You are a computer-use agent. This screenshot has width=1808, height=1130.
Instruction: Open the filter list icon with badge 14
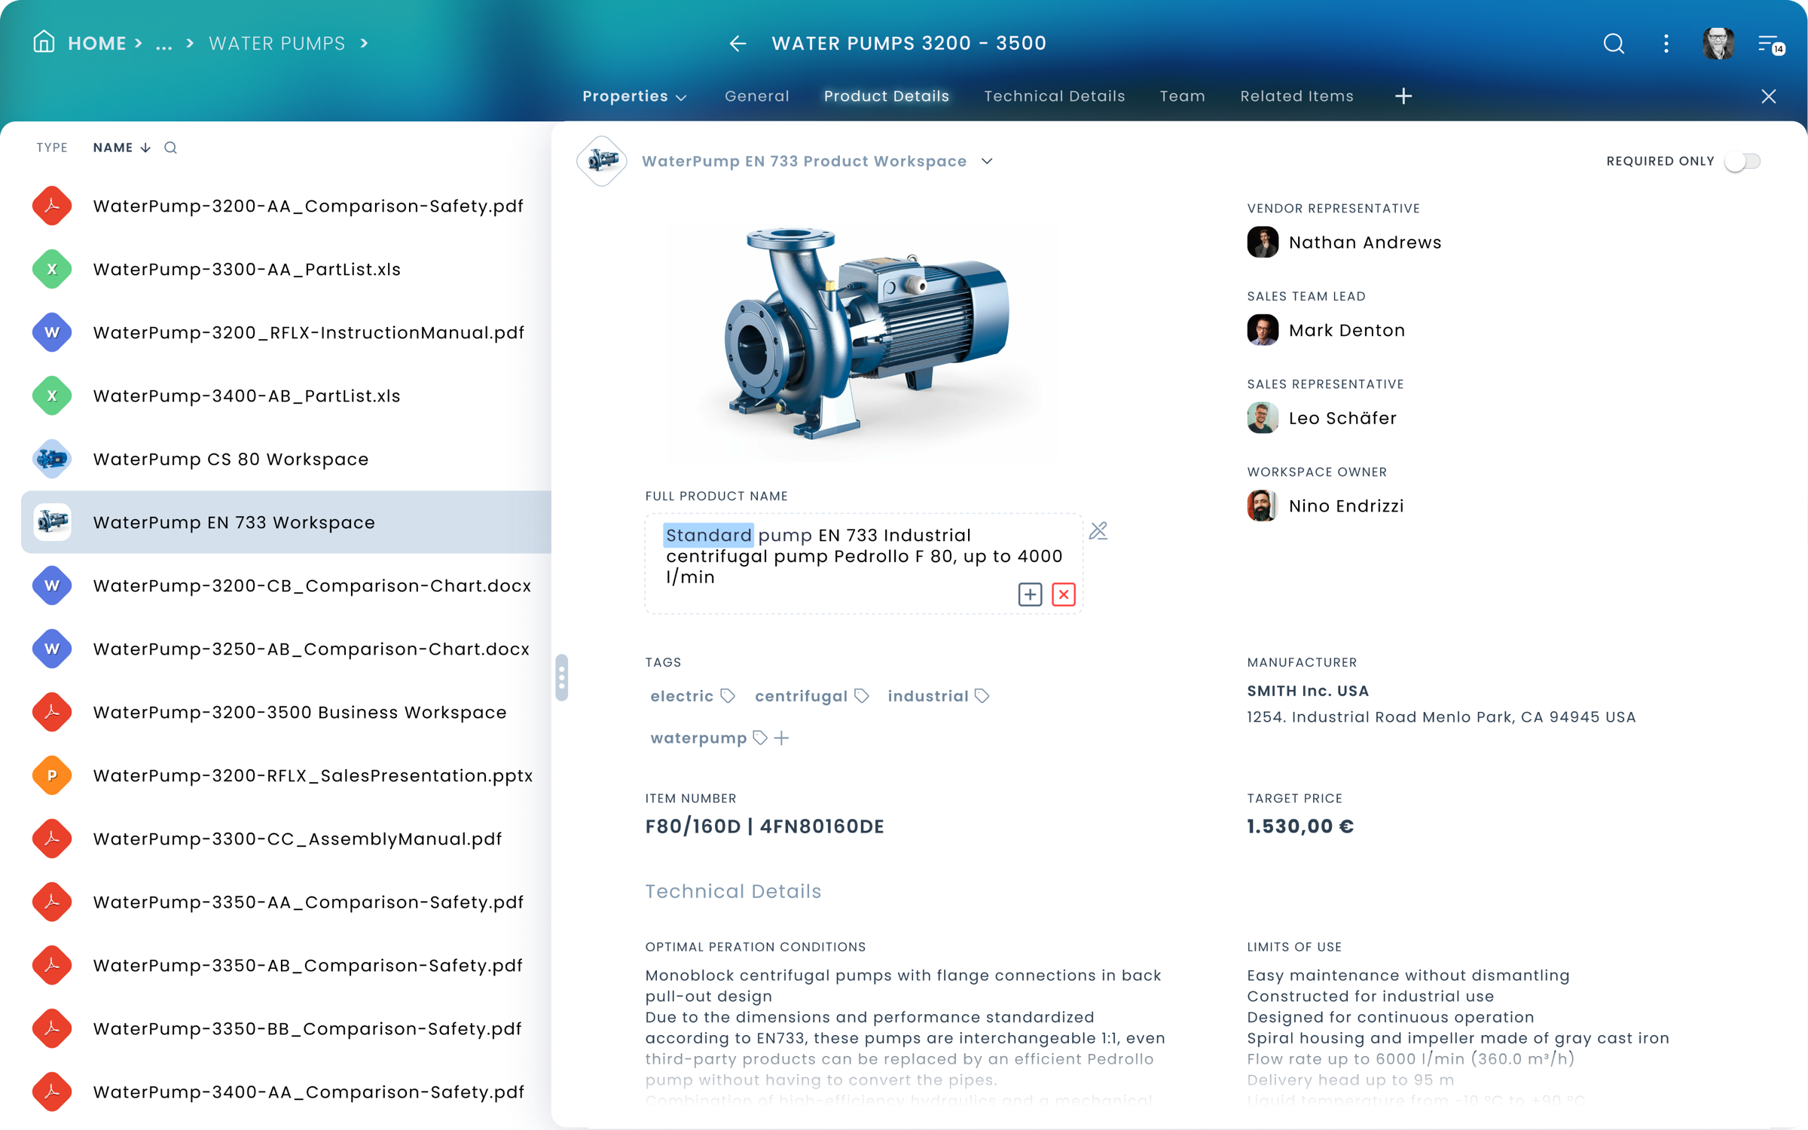coord(1770,44)
